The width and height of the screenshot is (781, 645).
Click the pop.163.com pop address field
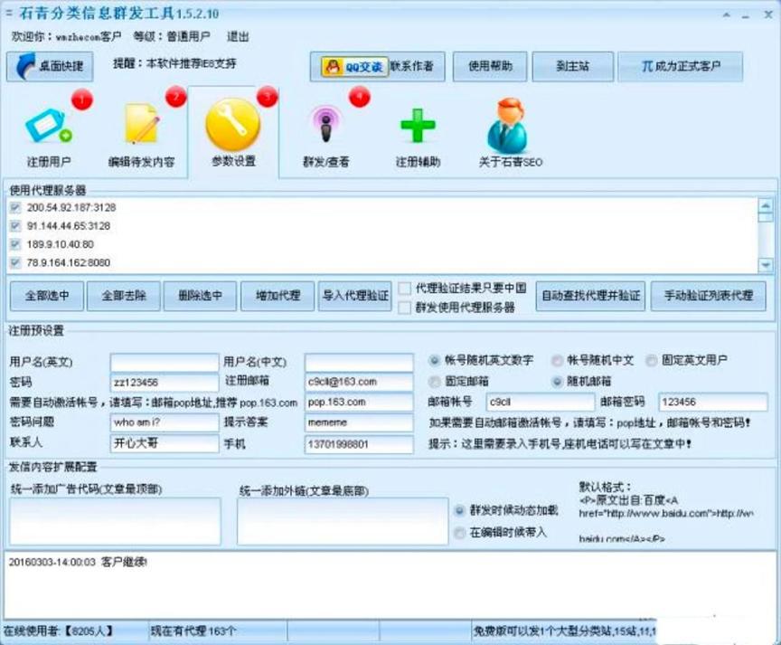click(x=359, y=403)
